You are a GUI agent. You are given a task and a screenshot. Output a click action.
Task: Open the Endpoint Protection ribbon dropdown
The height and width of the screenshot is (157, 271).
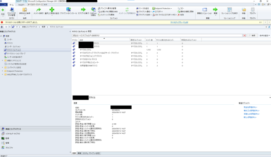pos(162,8)
